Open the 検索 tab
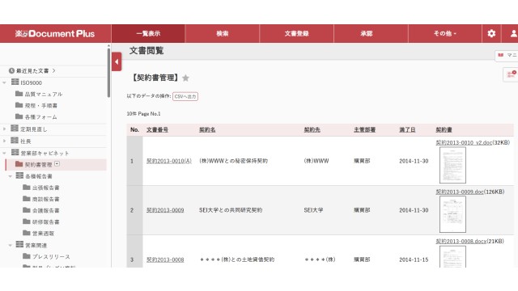 coord(223,33)
